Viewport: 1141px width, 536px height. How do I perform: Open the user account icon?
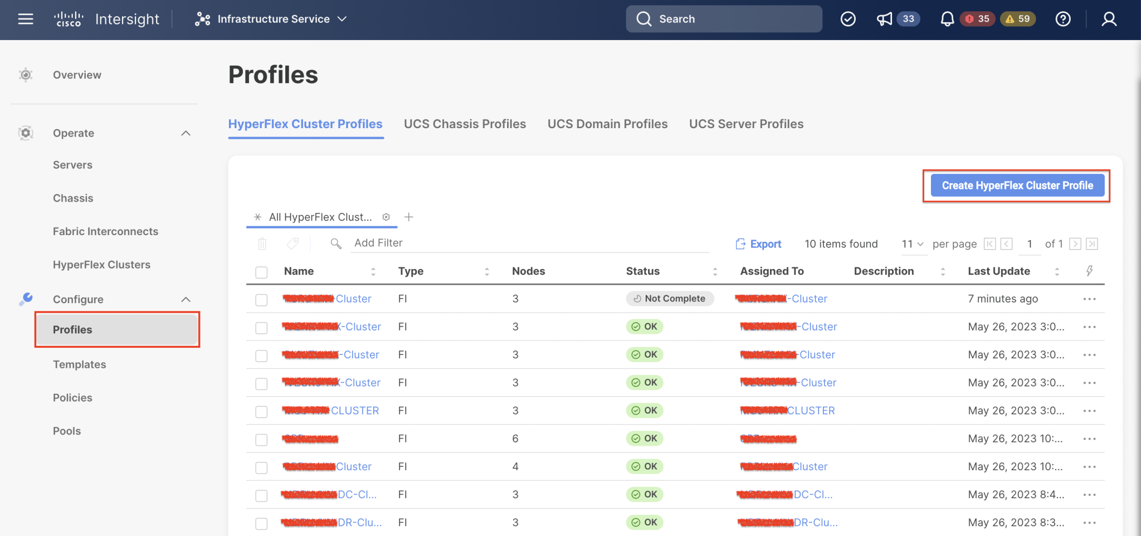pyautogui.click(x=1108, y=18)
